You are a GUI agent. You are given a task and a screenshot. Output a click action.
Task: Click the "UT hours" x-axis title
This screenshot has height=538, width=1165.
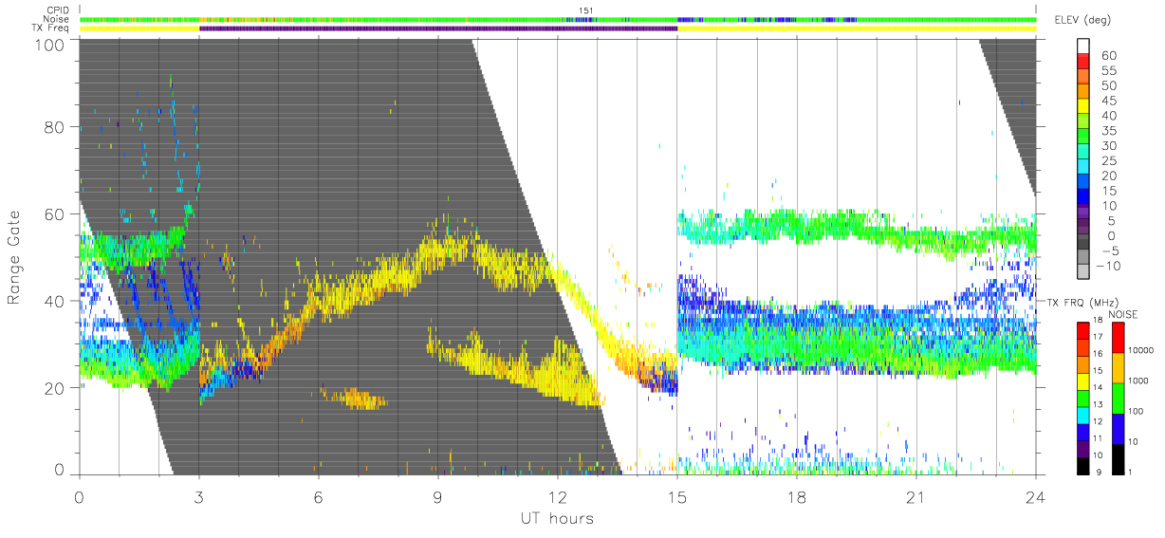[557, 518]
